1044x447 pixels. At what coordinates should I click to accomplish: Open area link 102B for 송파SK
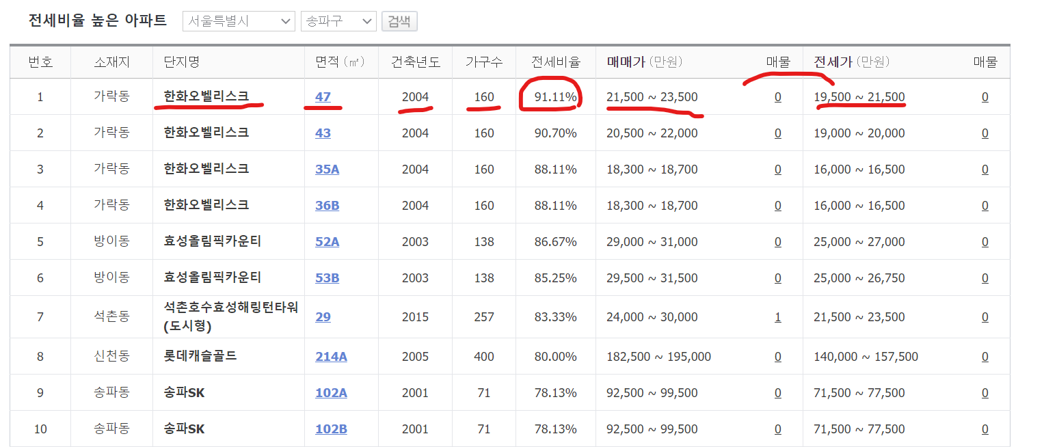pyautogui.click(x=331, y=429)
